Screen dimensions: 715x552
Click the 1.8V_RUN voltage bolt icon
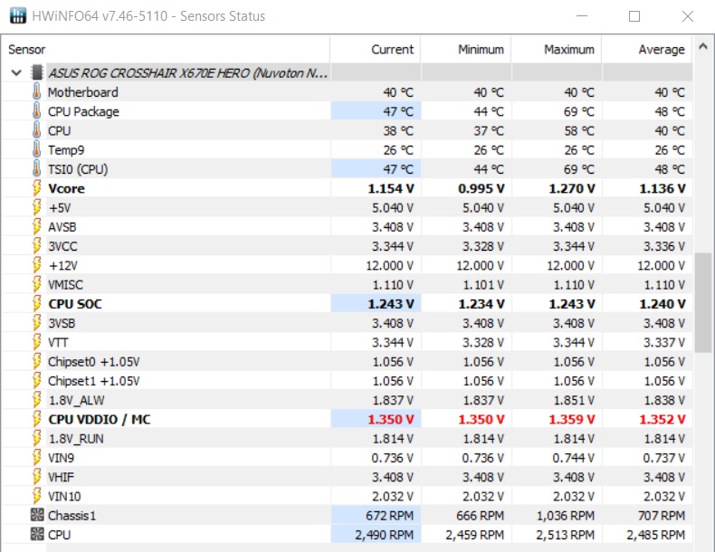[37, 438]
